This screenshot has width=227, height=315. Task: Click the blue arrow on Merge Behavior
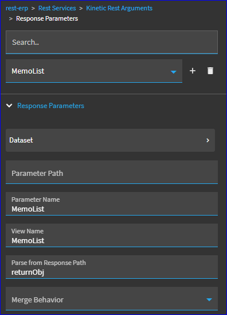[x=209, y=299]
